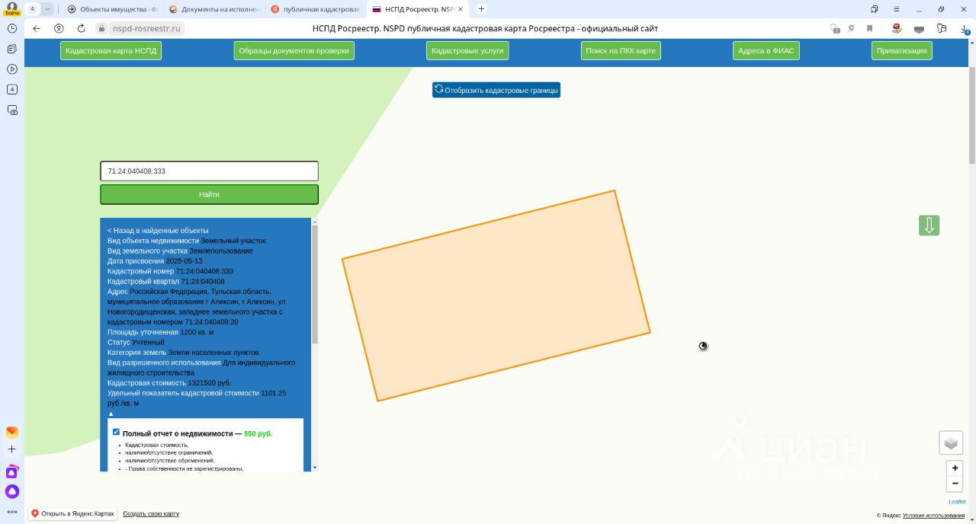Image resolution: width=976 pixels, height=524 pixels.
Task: Open the red-character extension icon
Action: (897, 28)
